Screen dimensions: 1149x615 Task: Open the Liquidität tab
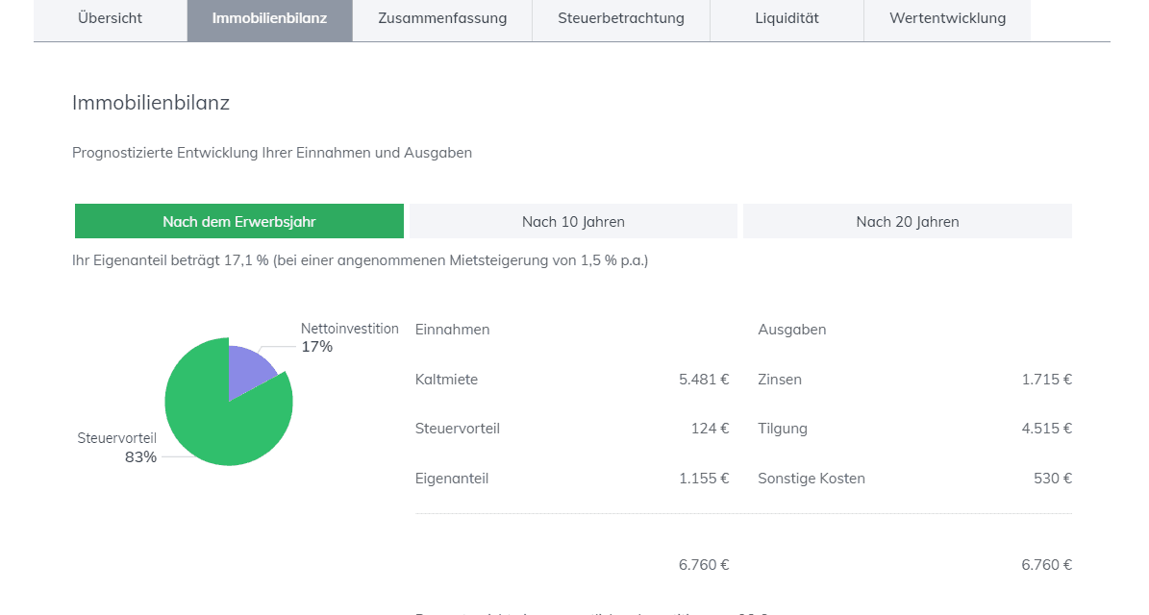tap(787, 18)
